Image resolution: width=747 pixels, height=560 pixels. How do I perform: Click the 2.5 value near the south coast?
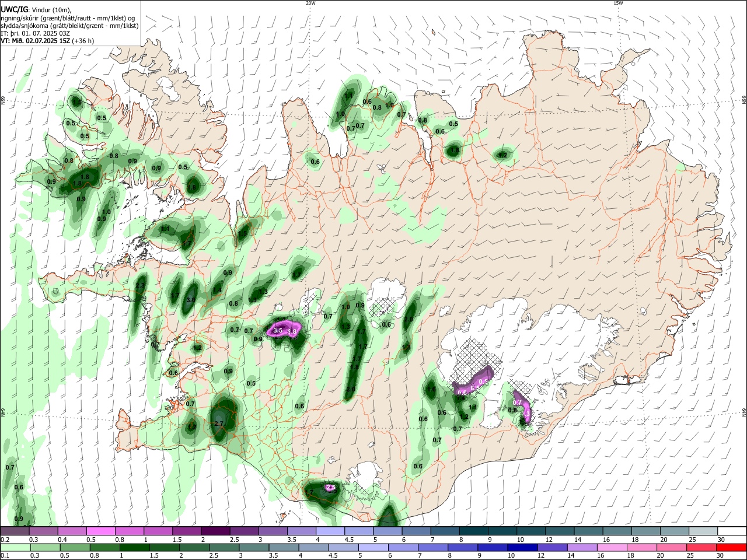pyautogui.click(x=330, y=487)
